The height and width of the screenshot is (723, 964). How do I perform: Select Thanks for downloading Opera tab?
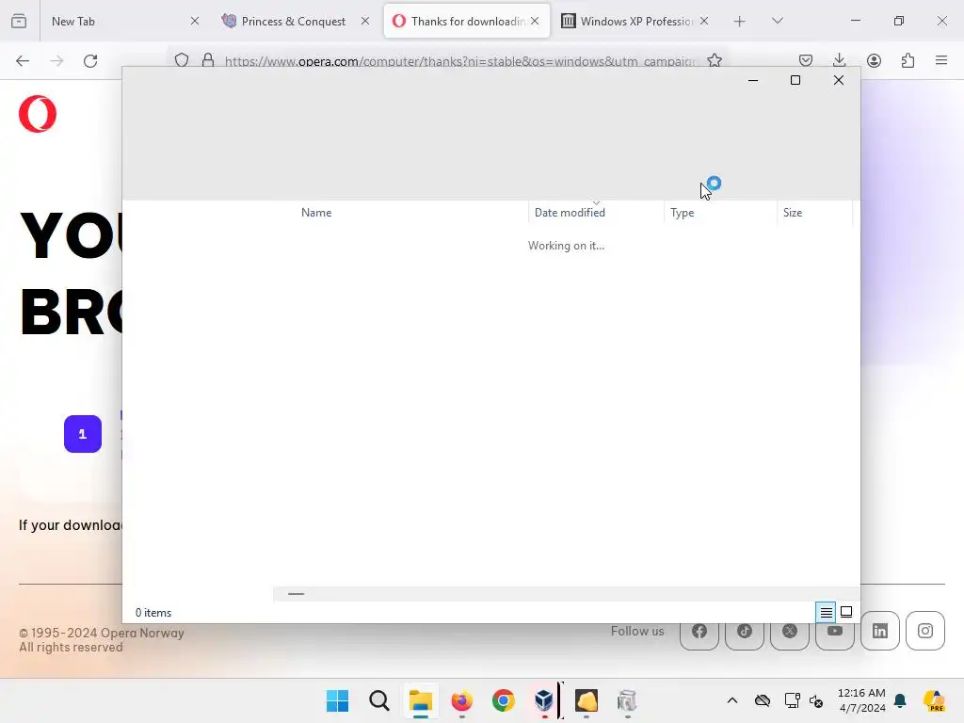click(467, 21)
